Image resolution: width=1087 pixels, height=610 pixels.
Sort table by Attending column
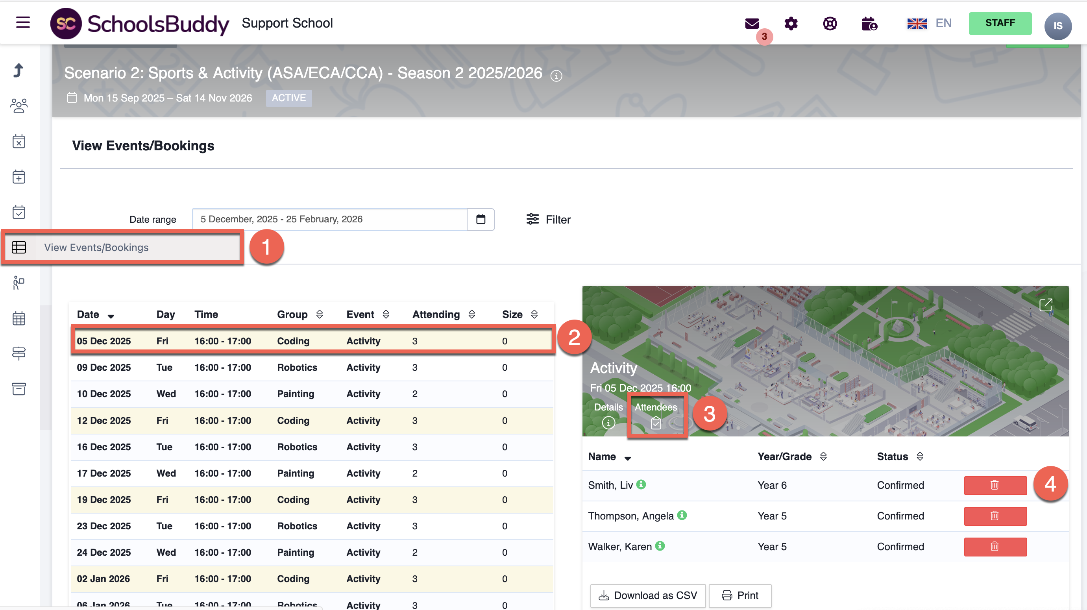(x=472, y=314)
